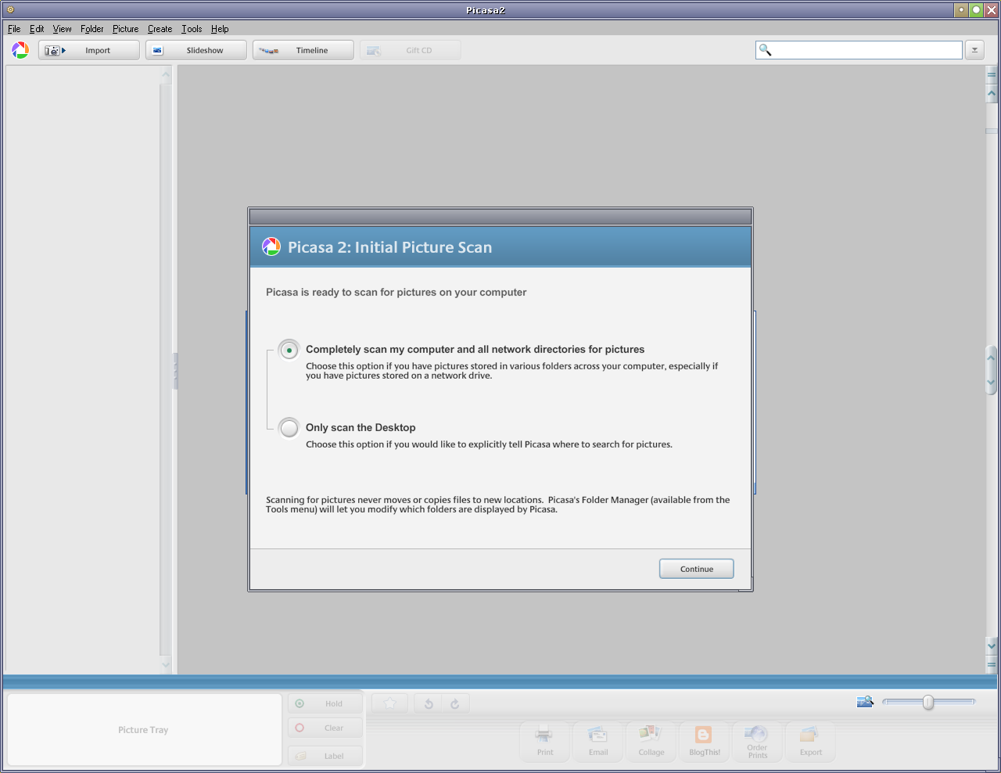This screenshot has height=773, width=1001.
Task: Open the Tools menu
Action: tap(192, 29)
